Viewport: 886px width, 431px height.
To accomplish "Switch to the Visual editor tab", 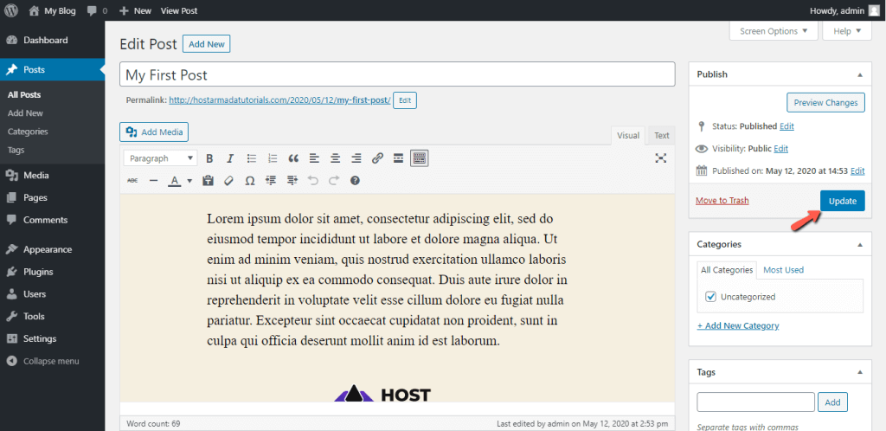I will point(628,136).
